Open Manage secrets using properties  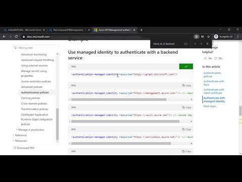(x=34, y=73)
